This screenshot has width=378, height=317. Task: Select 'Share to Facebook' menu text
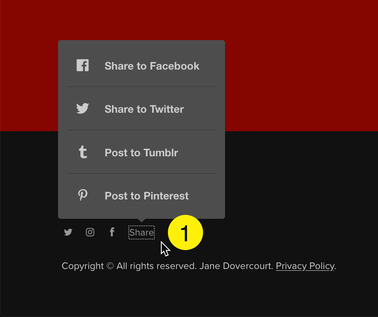pos(152,66)
